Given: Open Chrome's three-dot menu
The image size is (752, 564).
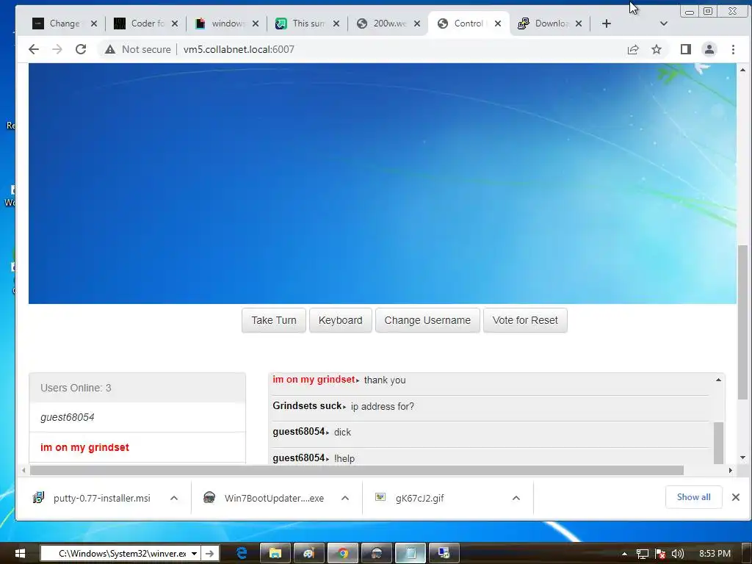Looking at the screenshot, I should tap(733, 49).
